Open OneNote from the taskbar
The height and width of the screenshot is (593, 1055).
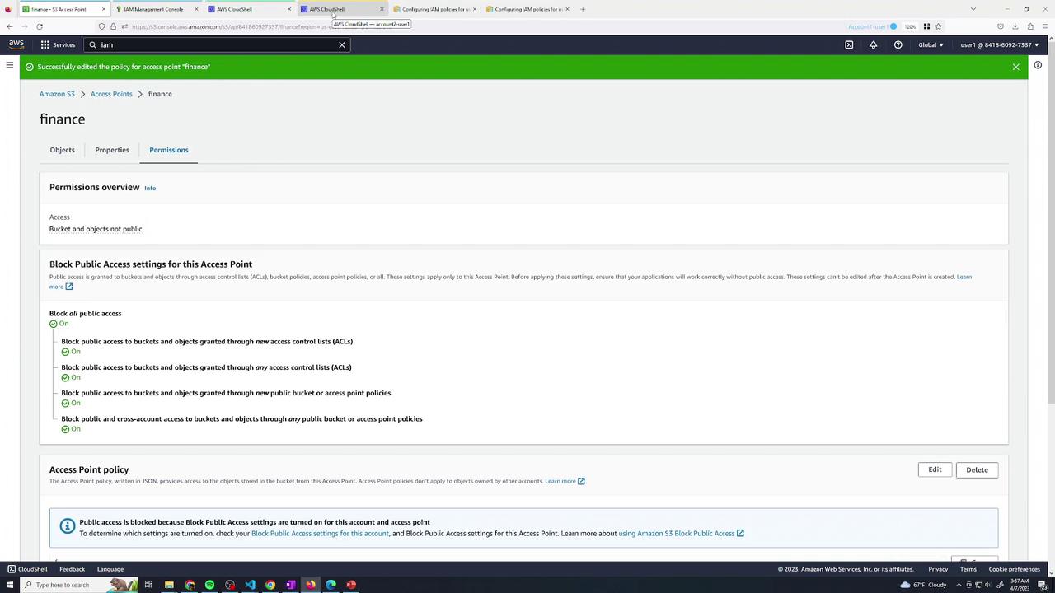(290, 585)
